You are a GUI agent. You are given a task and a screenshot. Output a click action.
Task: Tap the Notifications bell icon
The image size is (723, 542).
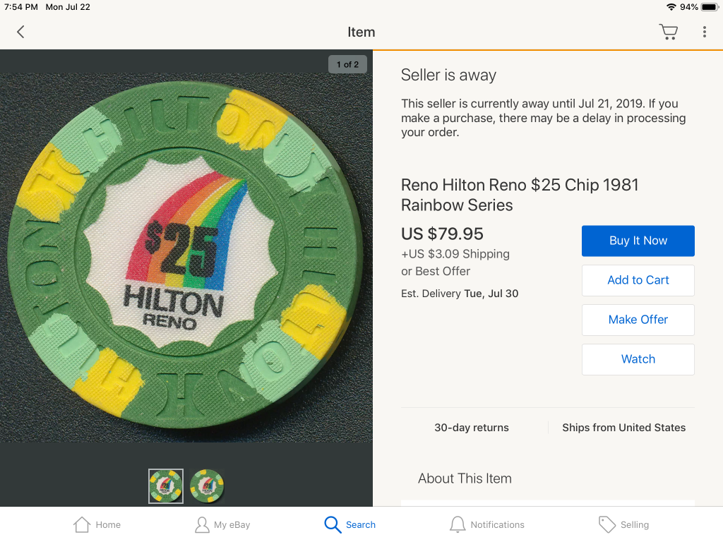coord(458,524)
